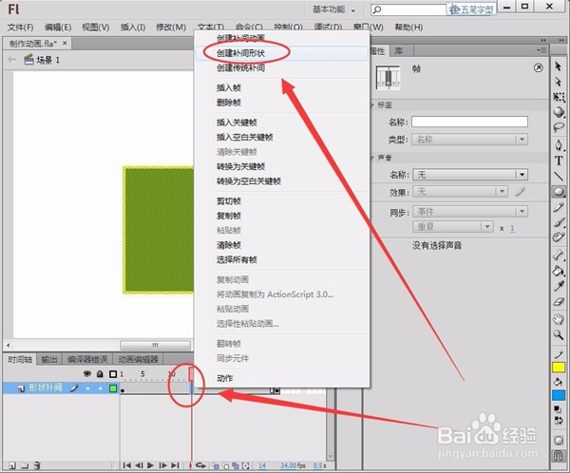Choose 动作 from context menu
Image resolution: width=570 pixels, height=473 pixels.
tap(281, 378)
